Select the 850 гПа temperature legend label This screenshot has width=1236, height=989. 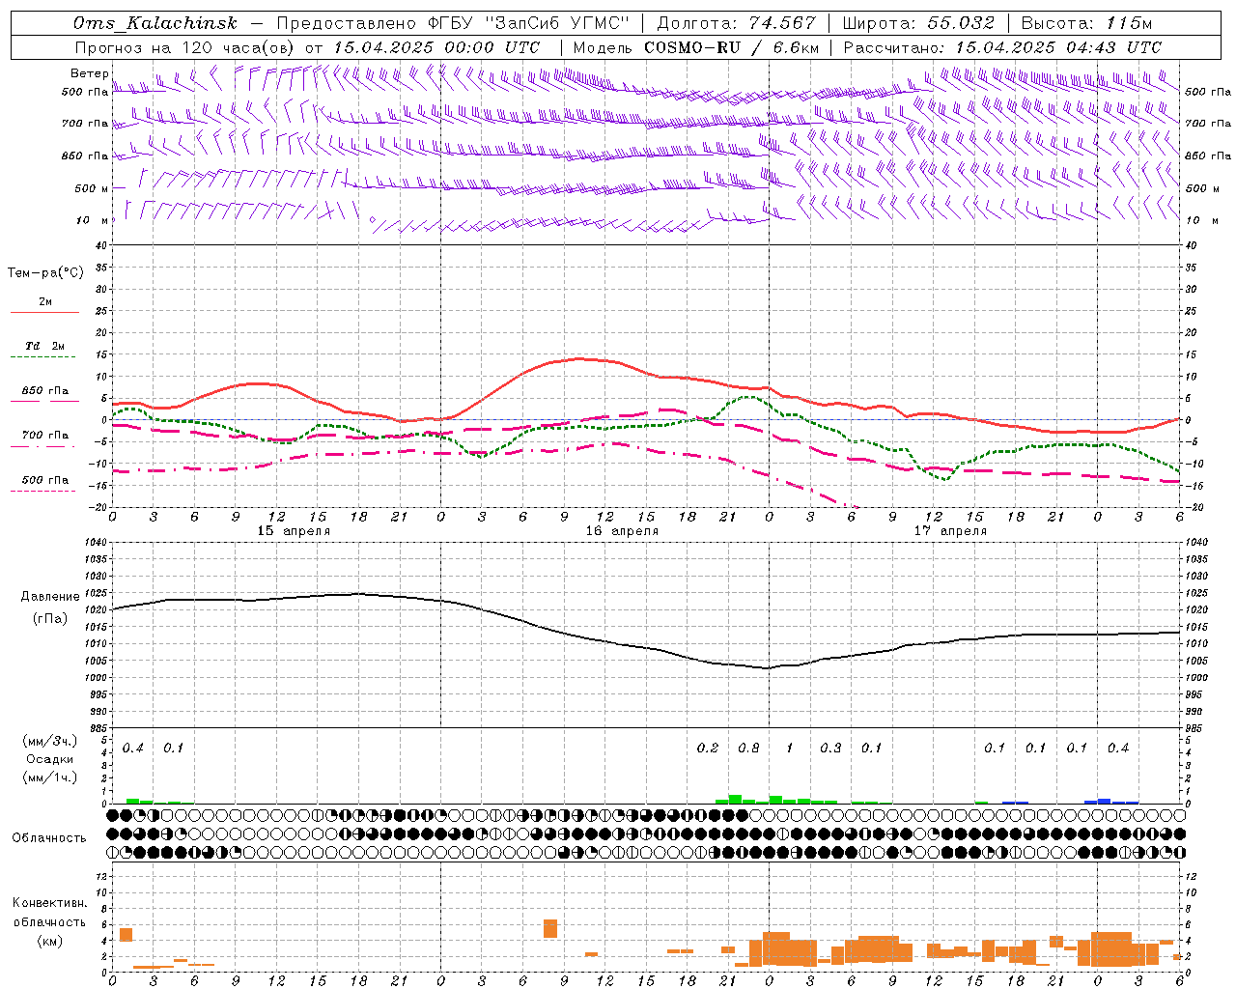(x=45, y=391)
